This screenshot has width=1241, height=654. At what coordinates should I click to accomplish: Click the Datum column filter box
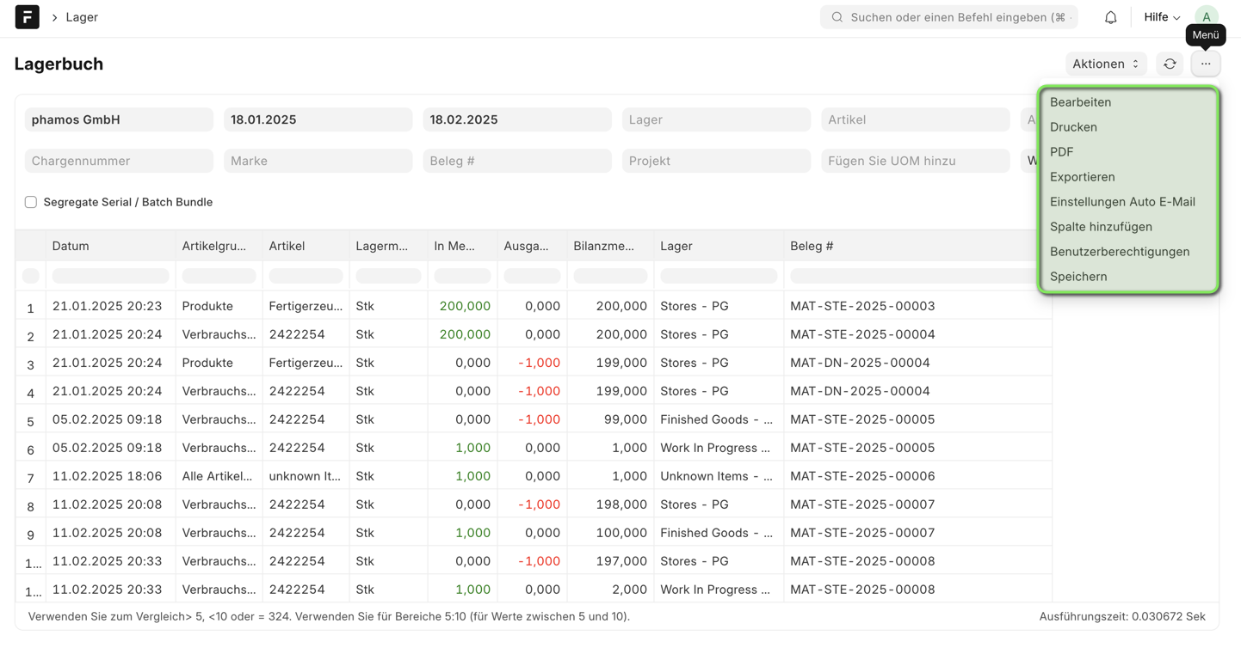click(110, 276)
